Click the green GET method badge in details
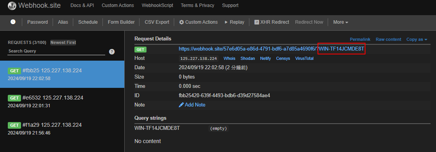Image resolution: width=436 pixels, height=152 pixels. 140,50
